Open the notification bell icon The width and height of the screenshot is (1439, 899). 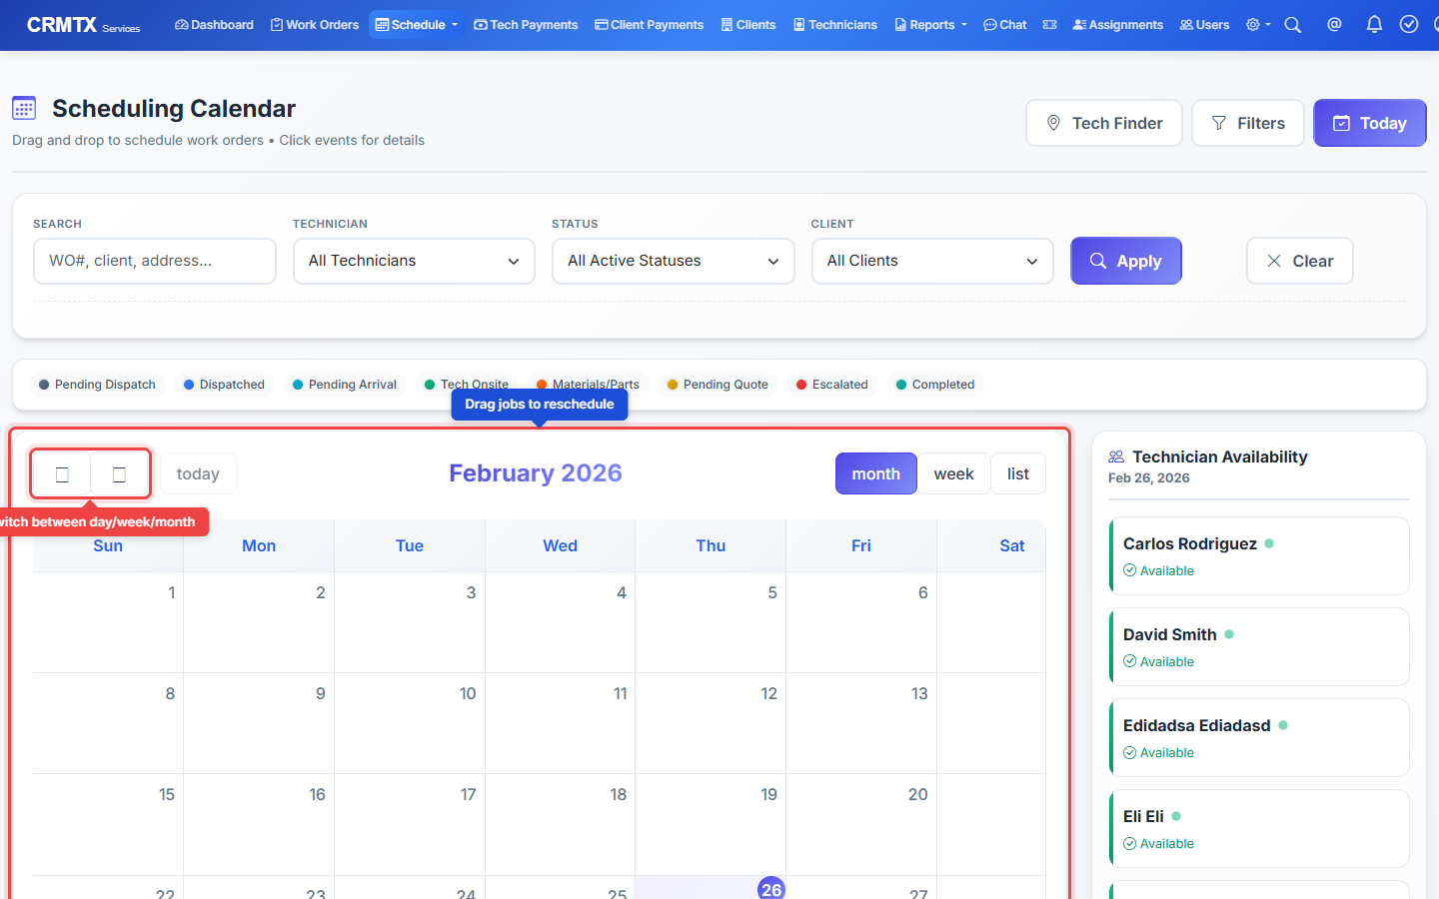click(1374, 24)
